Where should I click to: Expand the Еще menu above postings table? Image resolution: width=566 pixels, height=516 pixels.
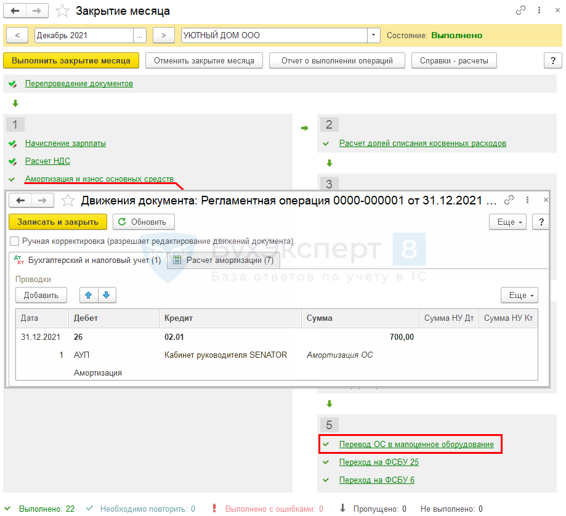tap(519, 296)
